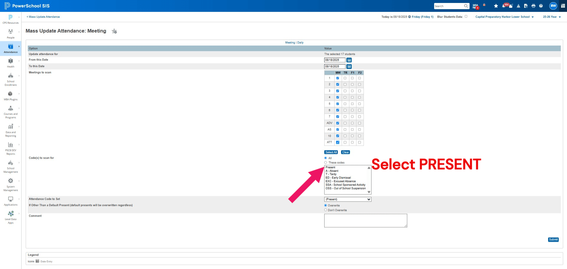Viewport: 567px width, 269px height.
Task: Click the printer icon in header
Action: tap(533, 6)
